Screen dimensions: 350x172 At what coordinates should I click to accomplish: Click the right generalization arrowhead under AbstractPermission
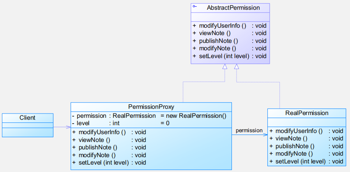tap(237, 66)
